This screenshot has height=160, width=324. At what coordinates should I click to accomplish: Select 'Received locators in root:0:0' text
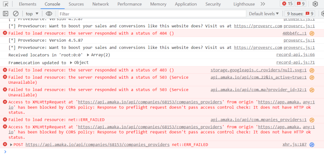(46, 55)
